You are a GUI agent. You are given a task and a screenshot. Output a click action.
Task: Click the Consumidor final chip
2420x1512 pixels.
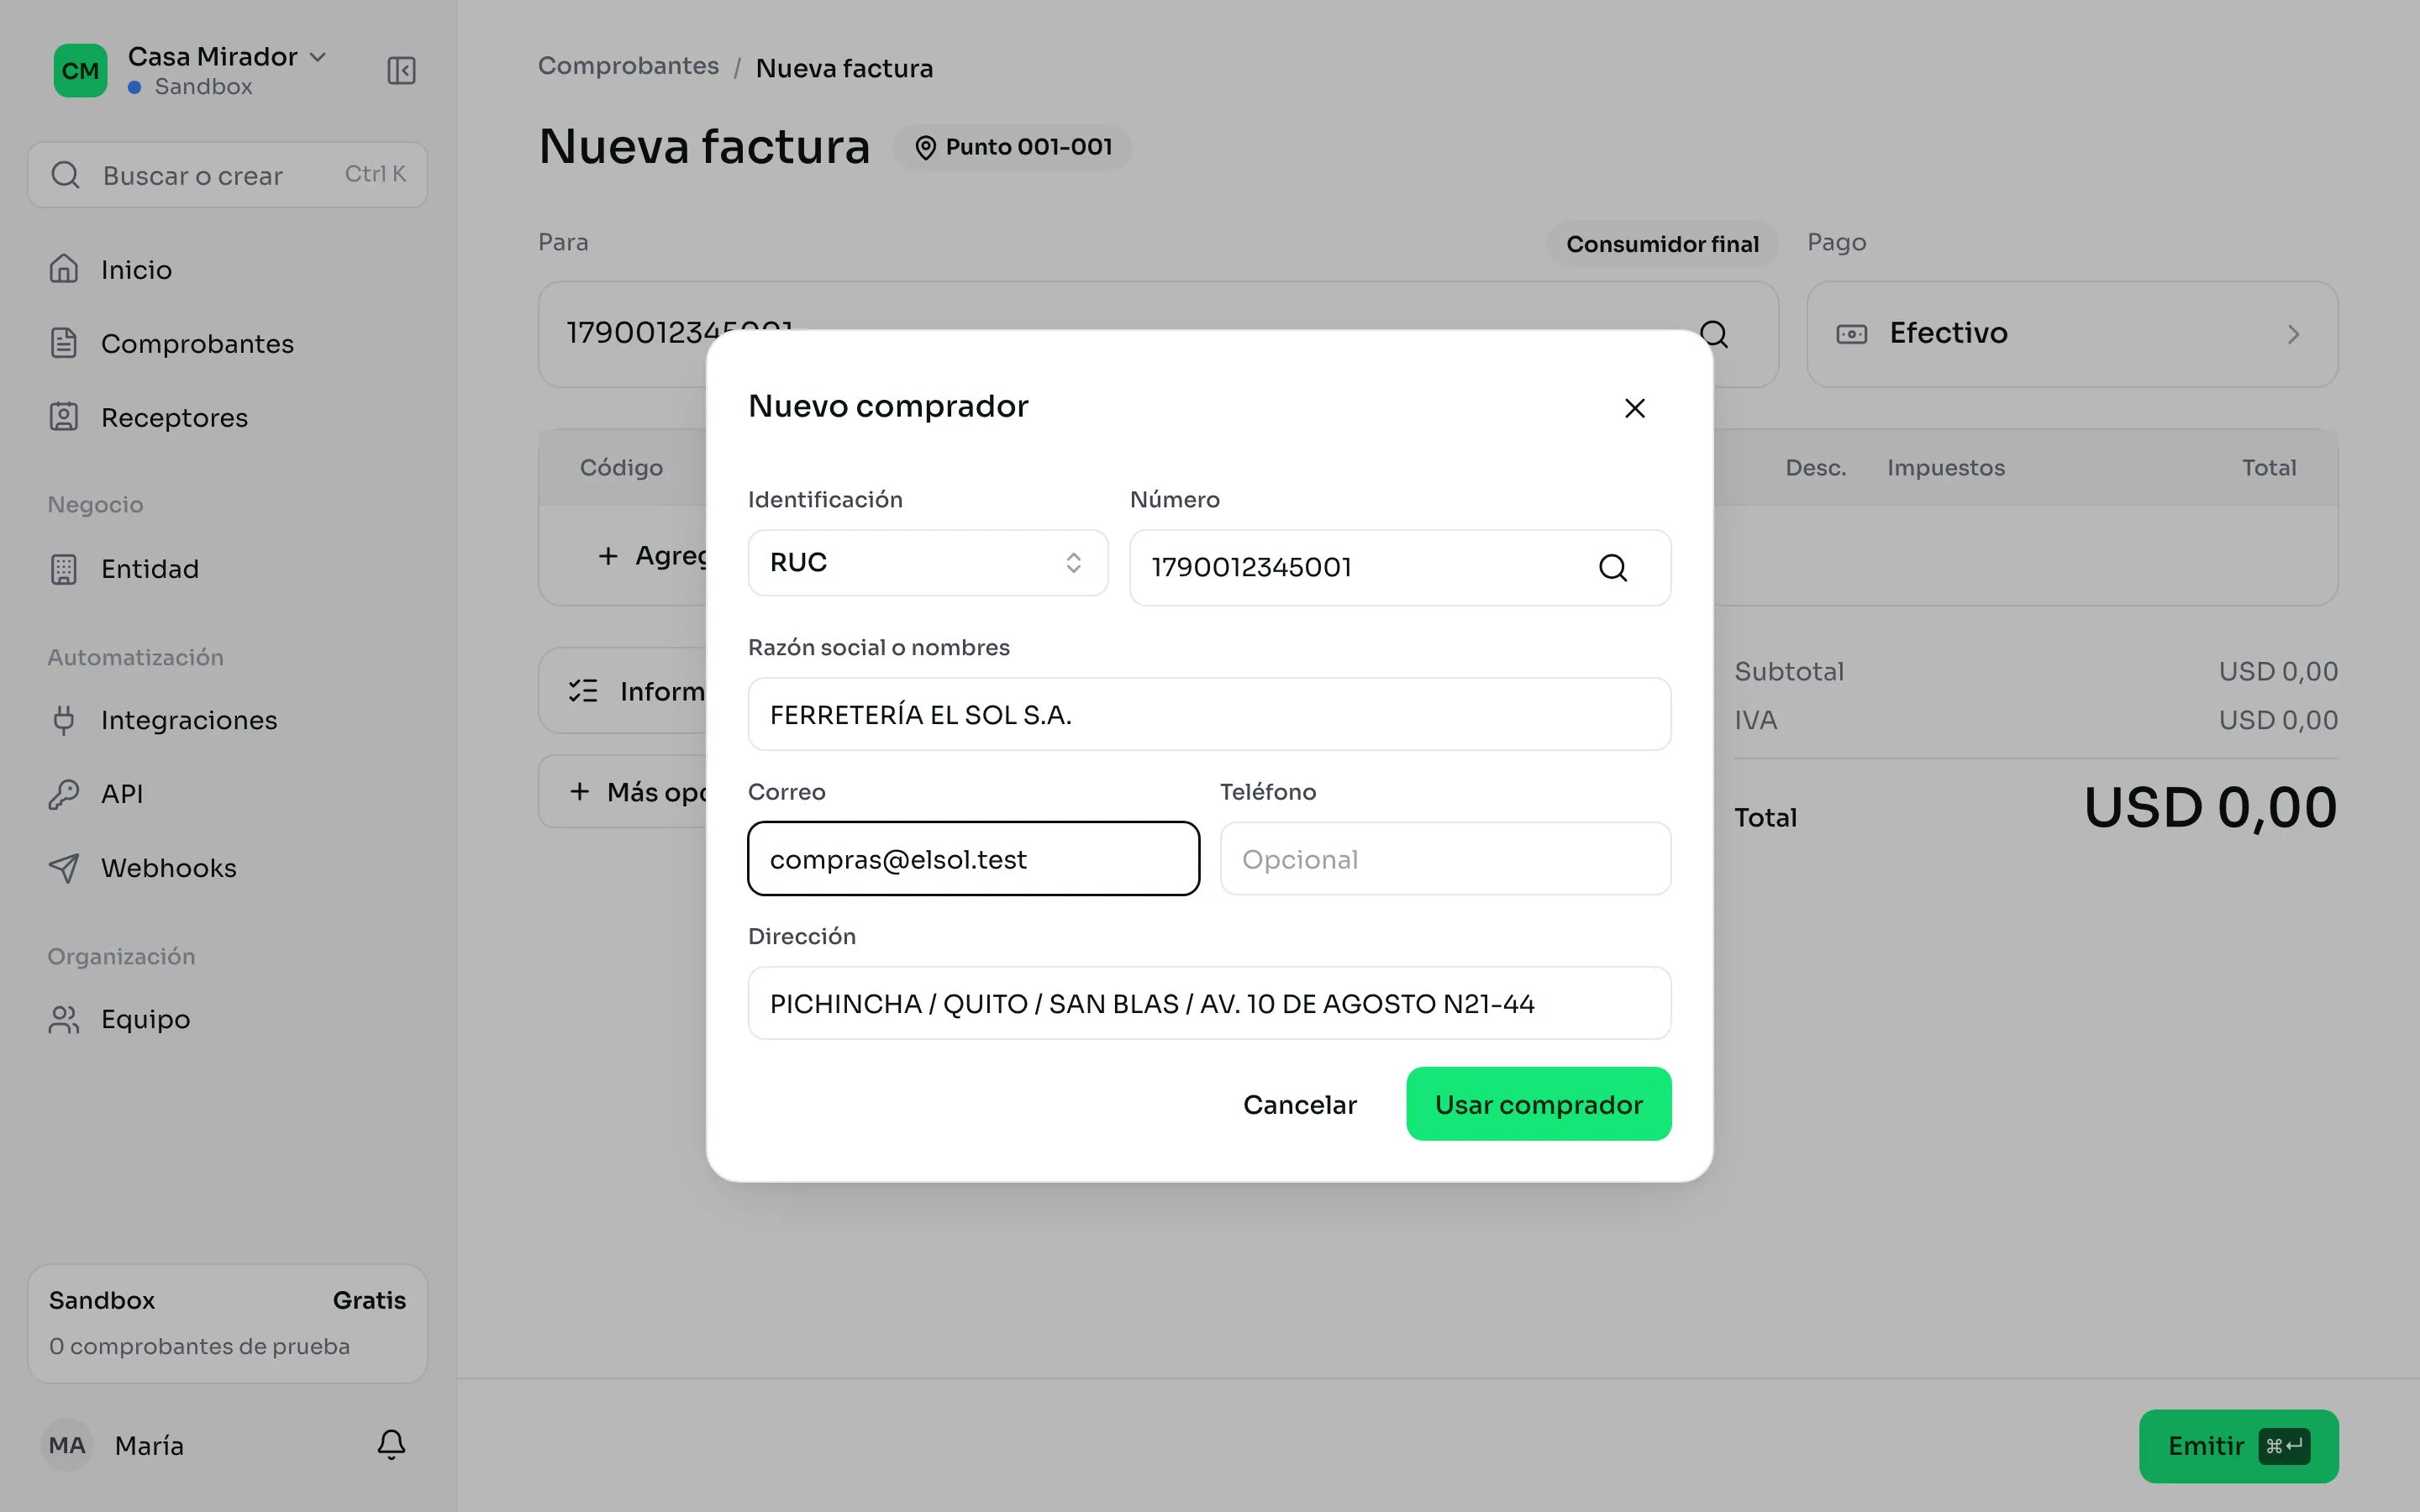1662,244
